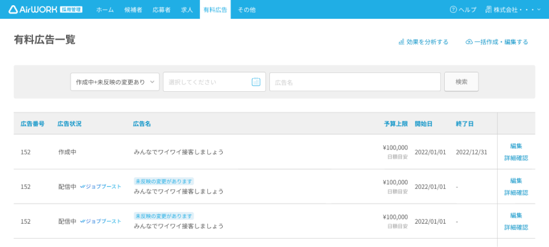Click 編集 in the first 配信中 row

(516, 181)
